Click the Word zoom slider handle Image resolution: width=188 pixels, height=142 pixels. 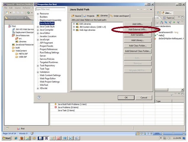[x=173, y=133]
